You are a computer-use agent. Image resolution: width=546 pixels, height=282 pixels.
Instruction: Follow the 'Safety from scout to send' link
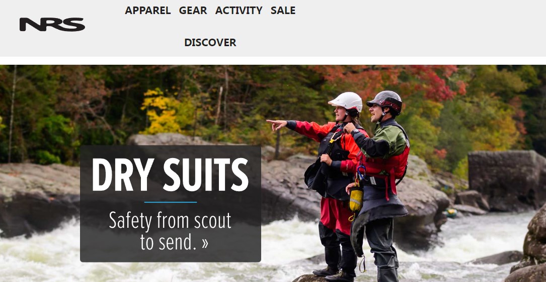pos(170,231)
